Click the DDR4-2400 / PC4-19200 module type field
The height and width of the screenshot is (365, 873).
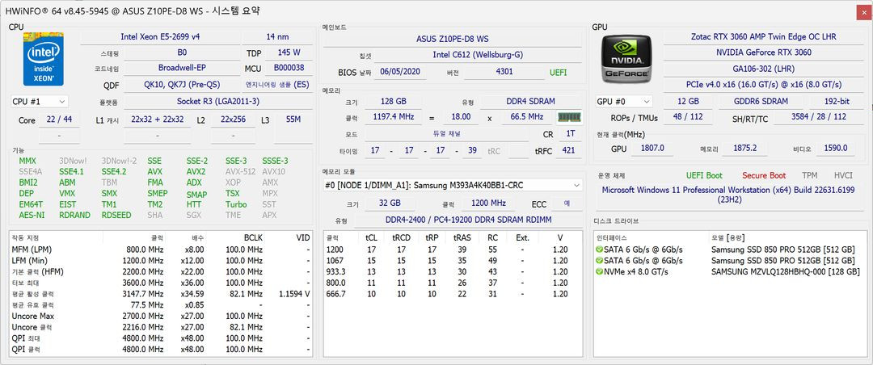coord(468,220)
